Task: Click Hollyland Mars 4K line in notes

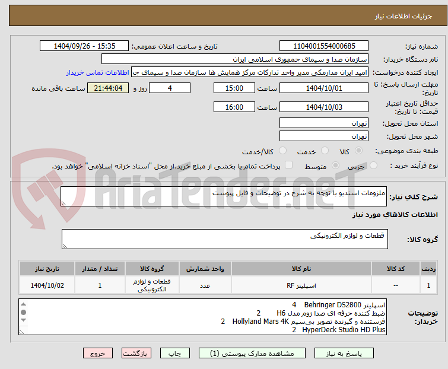Action: 303,322
